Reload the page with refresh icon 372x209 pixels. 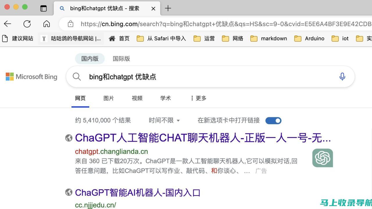point(27,24)
